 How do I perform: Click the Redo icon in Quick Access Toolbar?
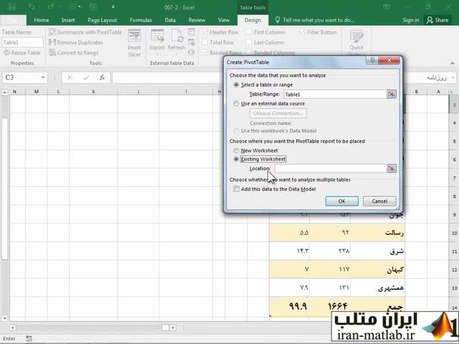[51, 7]
